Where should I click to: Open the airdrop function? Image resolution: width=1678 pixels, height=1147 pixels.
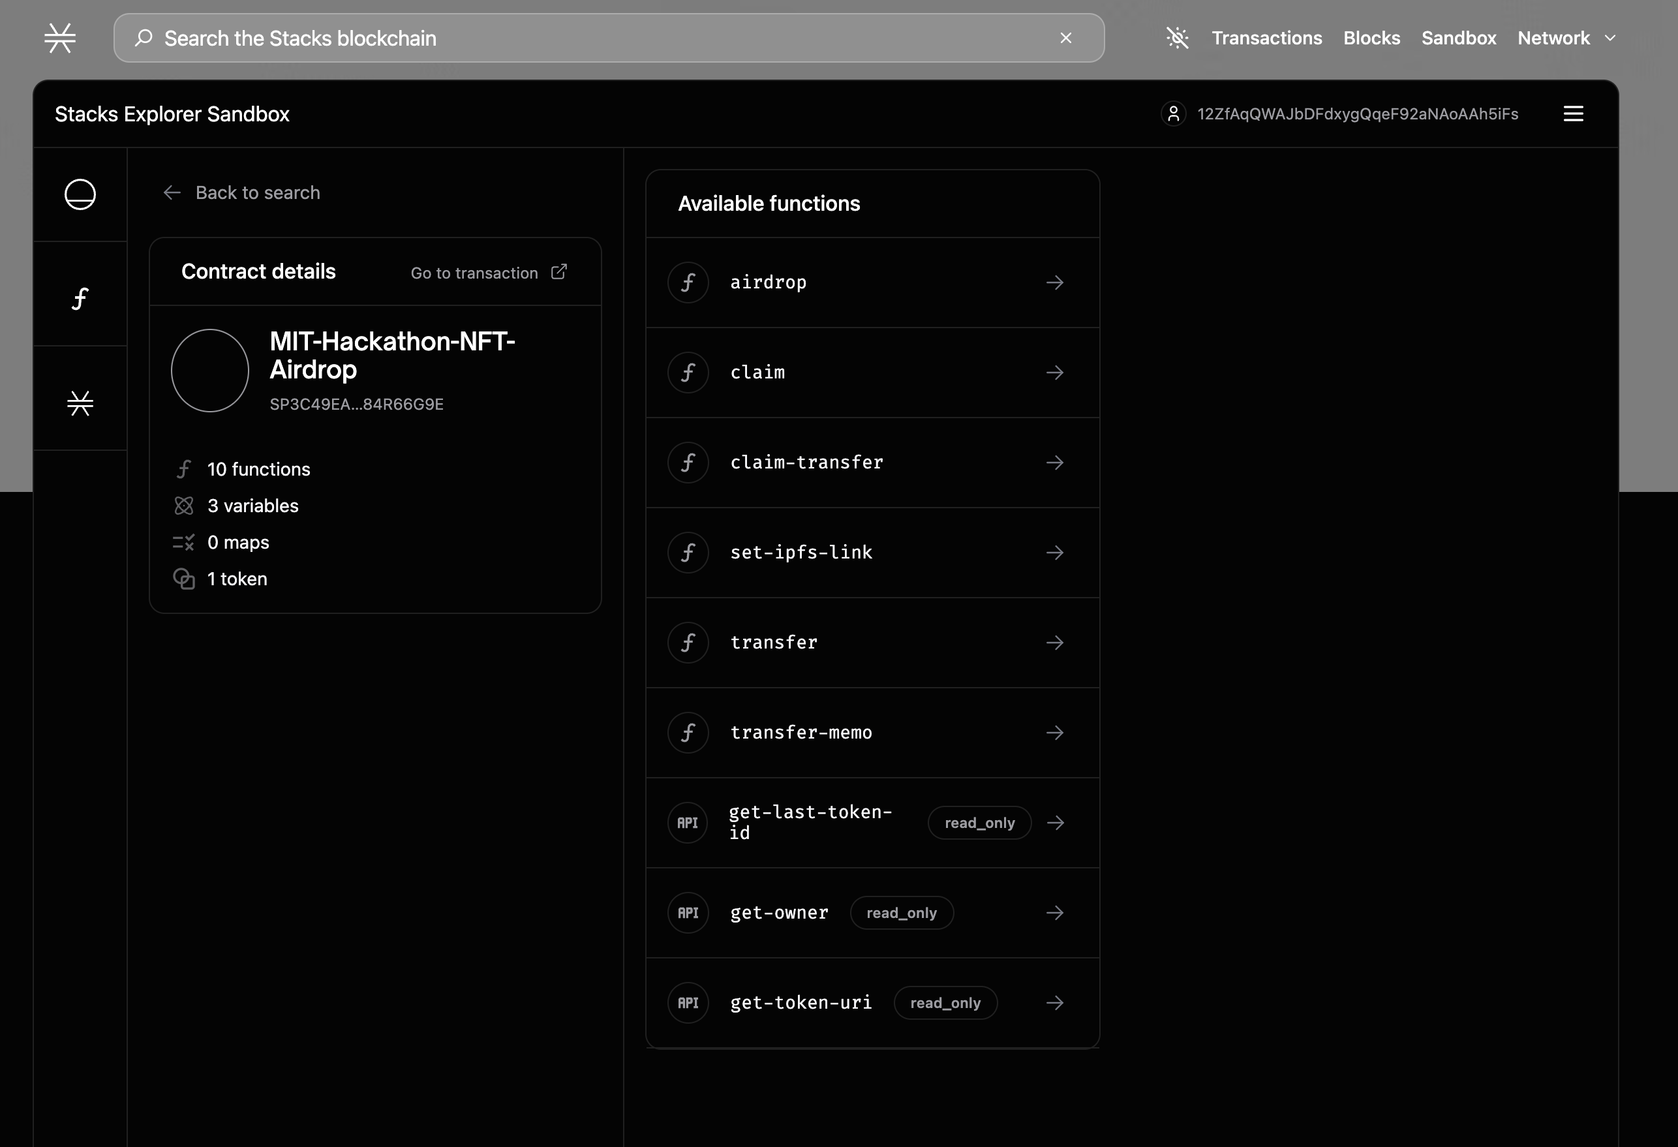click(x=769, y=283)
